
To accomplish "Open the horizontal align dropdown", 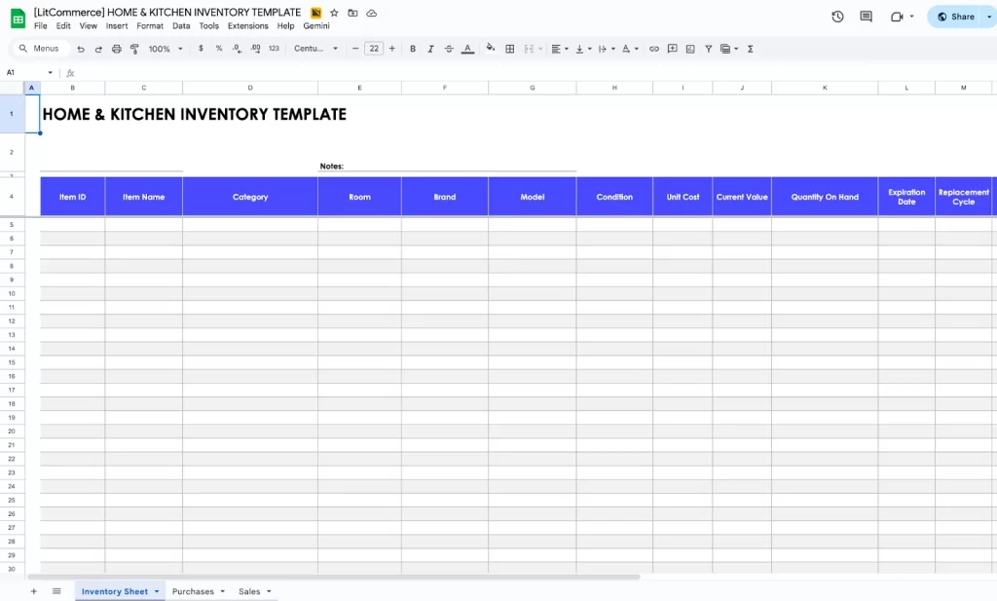I will 561,48.
